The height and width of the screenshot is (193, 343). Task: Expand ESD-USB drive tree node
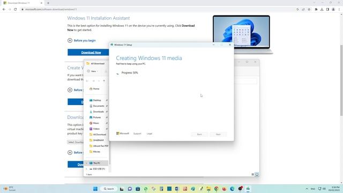(87, 169)
